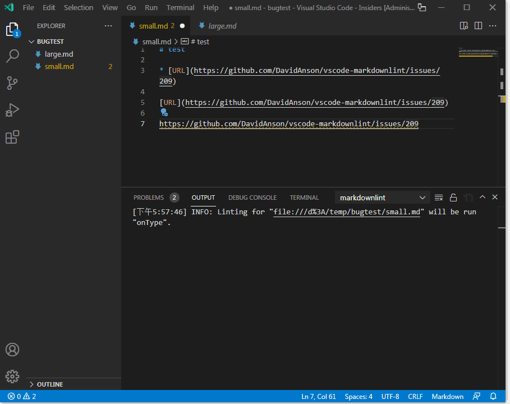
Task: Select large.md in the explorer tree
Action: click(73, 54)
